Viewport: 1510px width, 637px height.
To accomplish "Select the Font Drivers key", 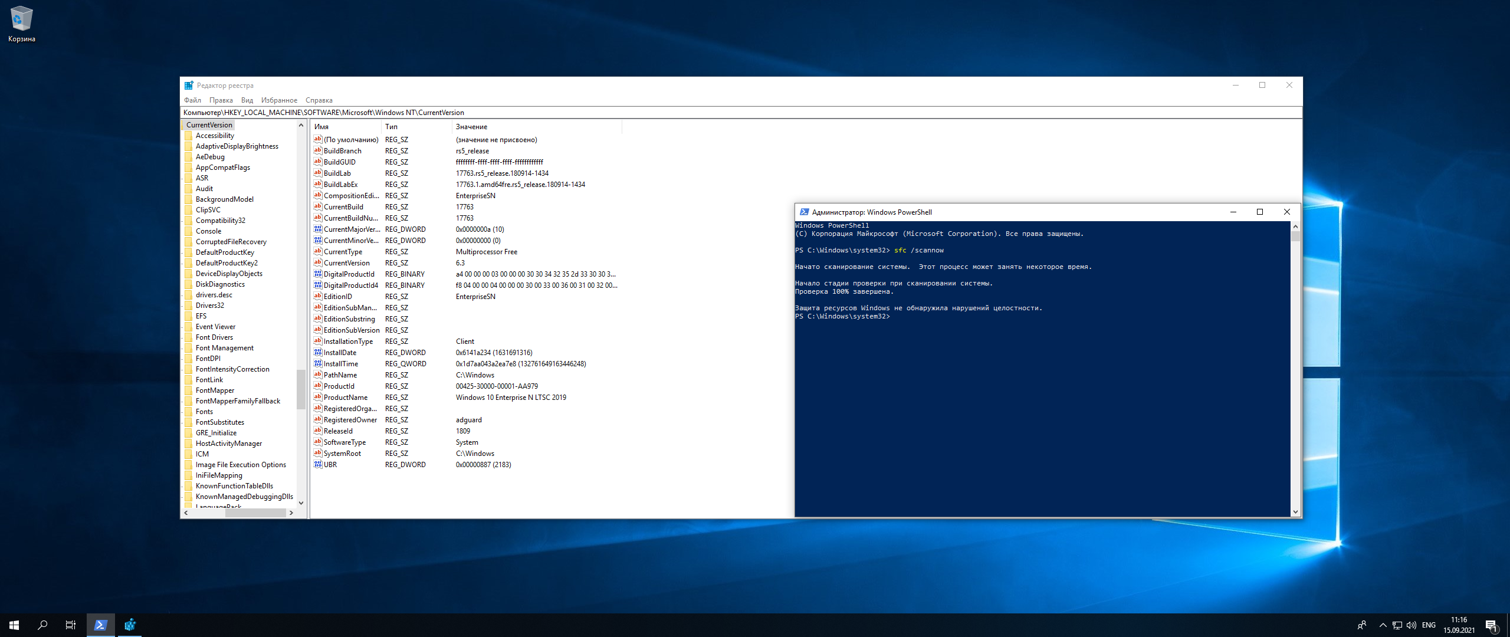I will pyautogui.click(x=214, y=337).
